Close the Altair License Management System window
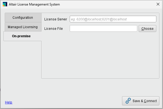163x109 pixels. point(158,4)
